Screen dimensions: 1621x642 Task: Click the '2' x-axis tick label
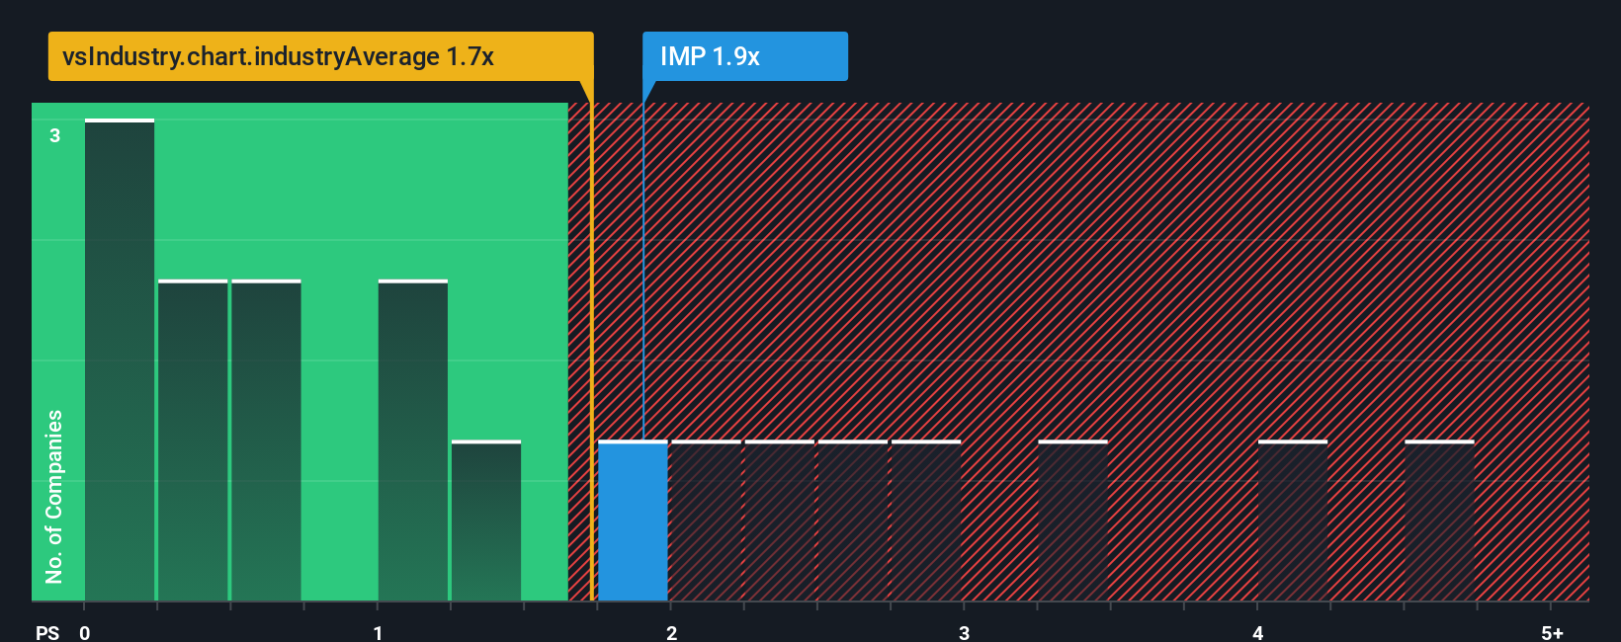pyautogui.click(x=671, y=633)
